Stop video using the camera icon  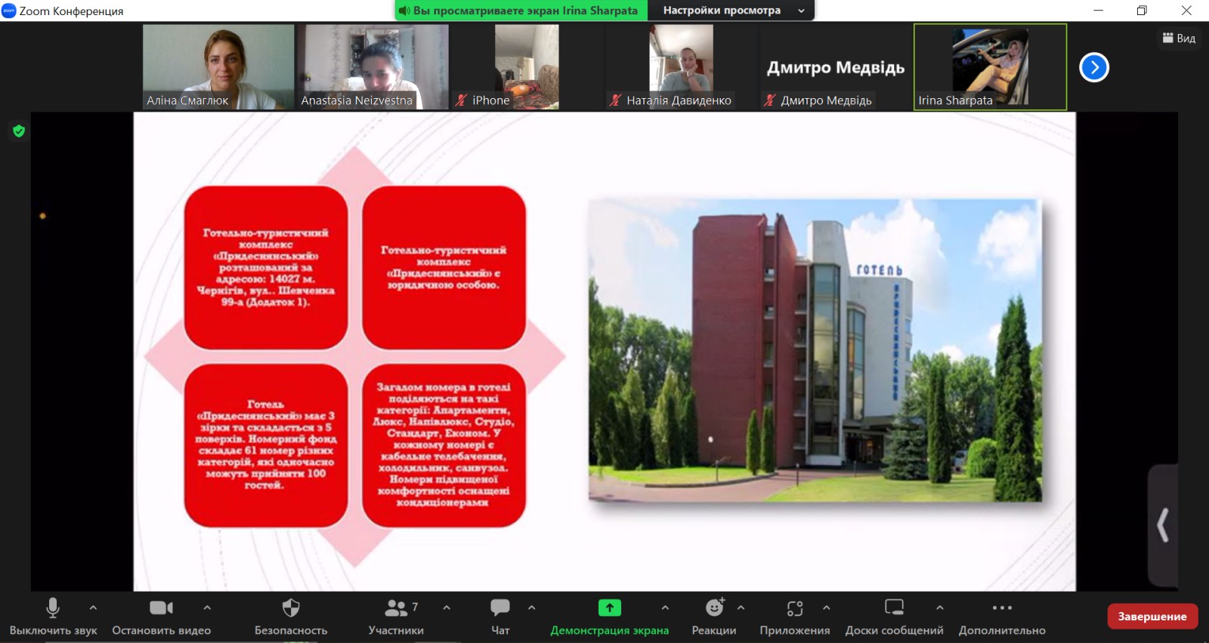161,608
